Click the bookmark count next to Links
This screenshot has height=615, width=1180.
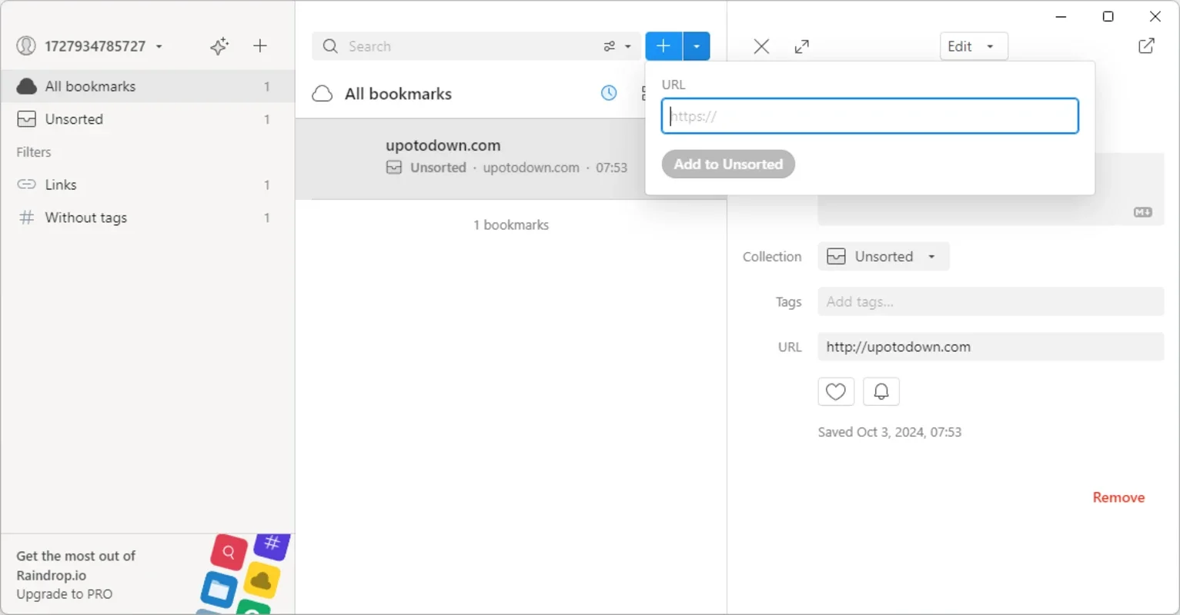coord(267,184)
